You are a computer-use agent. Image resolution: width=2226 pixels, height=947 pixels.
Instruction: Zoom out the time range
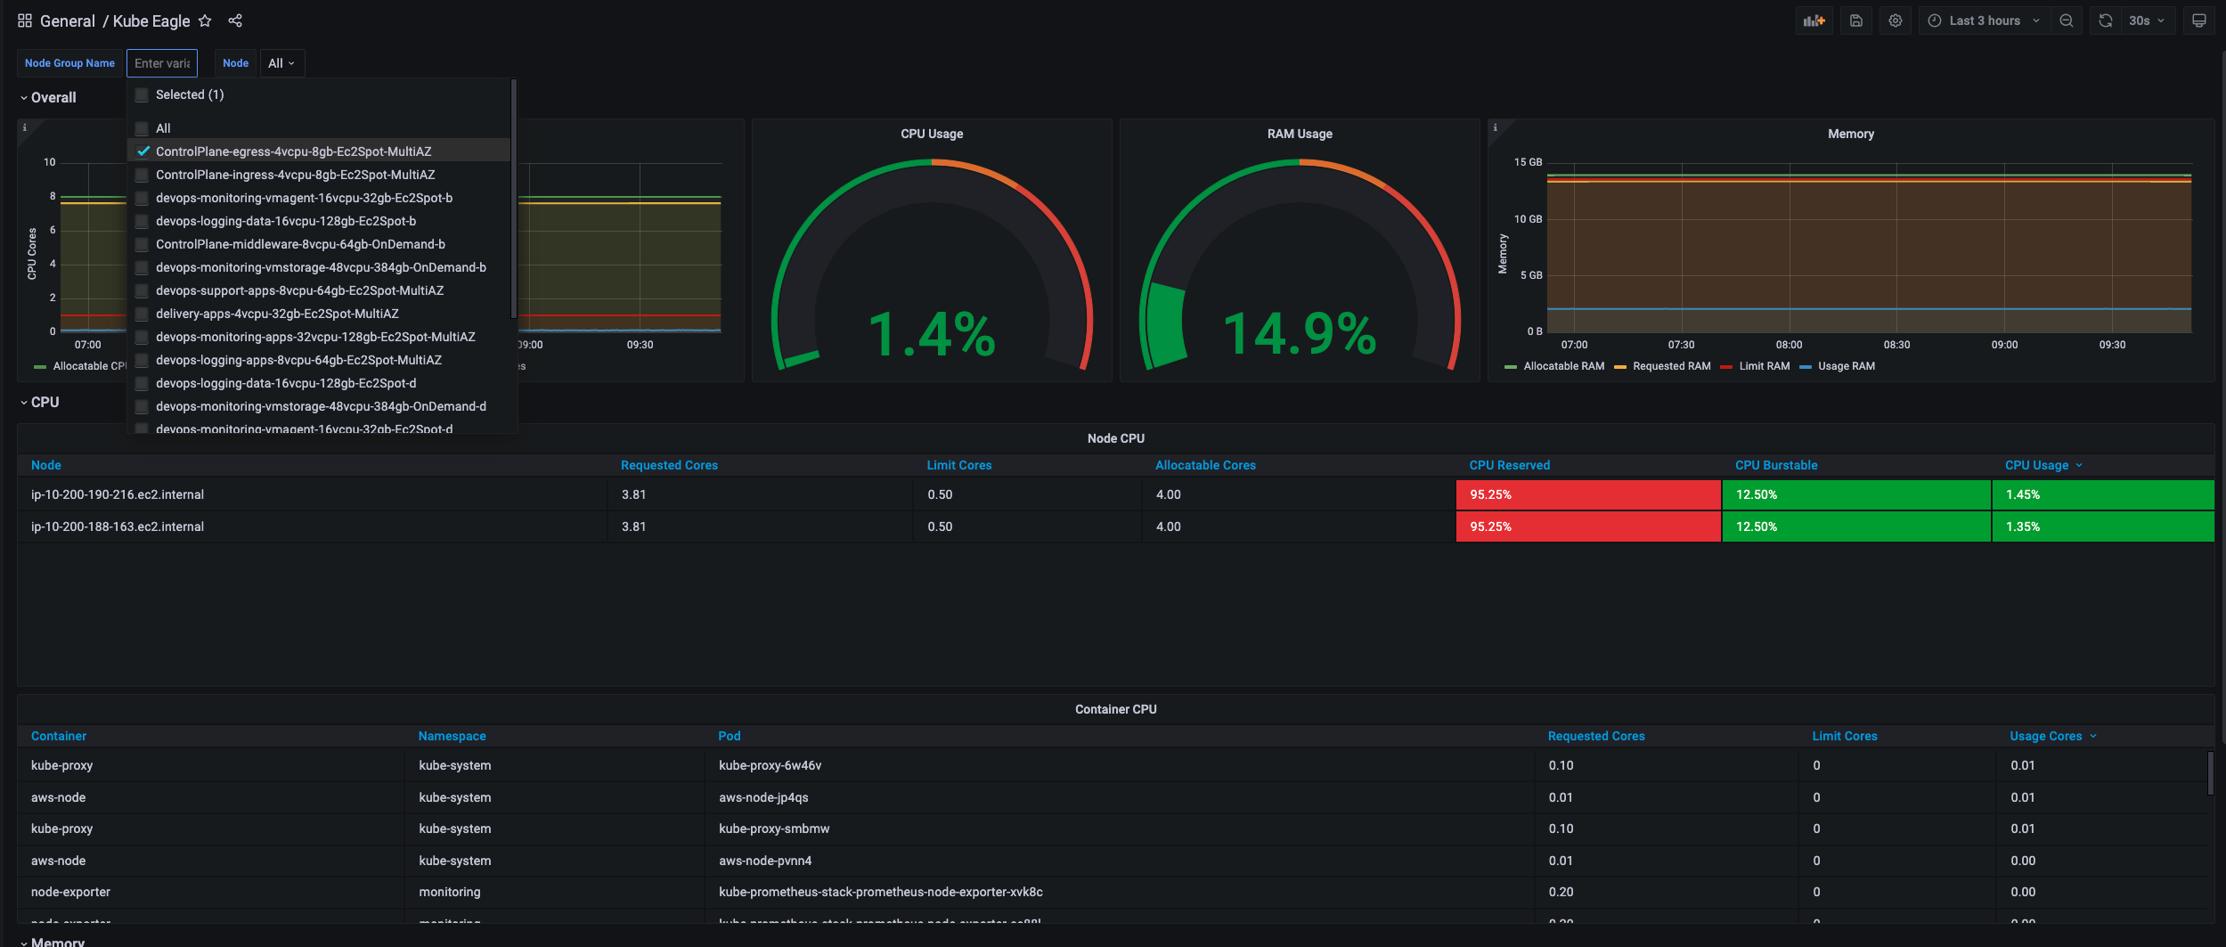tap(2067, 20)
